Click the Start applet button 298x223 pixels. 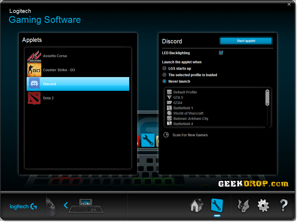[x=246, y=41]
